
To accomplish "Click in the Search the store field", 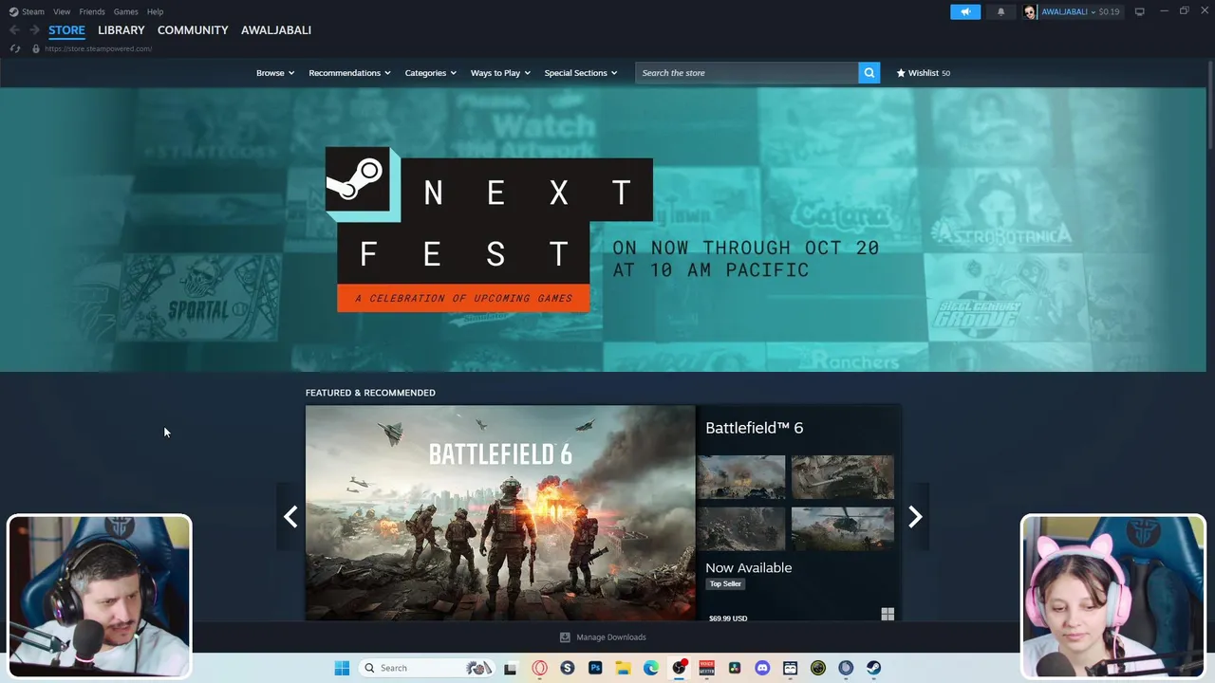I will pyautogui.click(x=747, y=73).
